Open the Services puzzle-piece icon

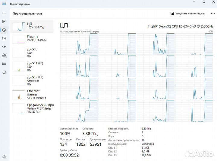tap(4, 72)
